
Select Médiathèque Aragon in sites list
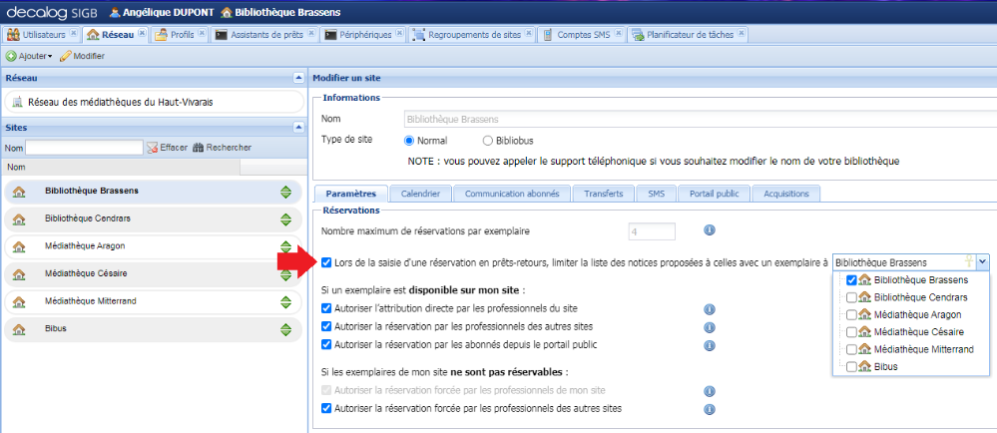(x=154, y=246)
